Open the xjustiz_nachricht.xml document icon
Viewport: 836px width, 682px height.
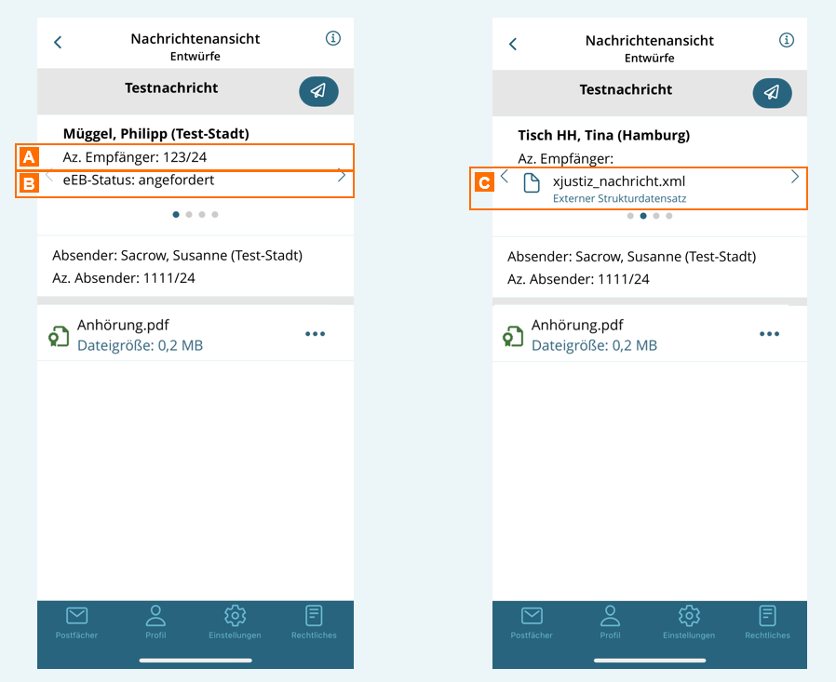point(532,182)
